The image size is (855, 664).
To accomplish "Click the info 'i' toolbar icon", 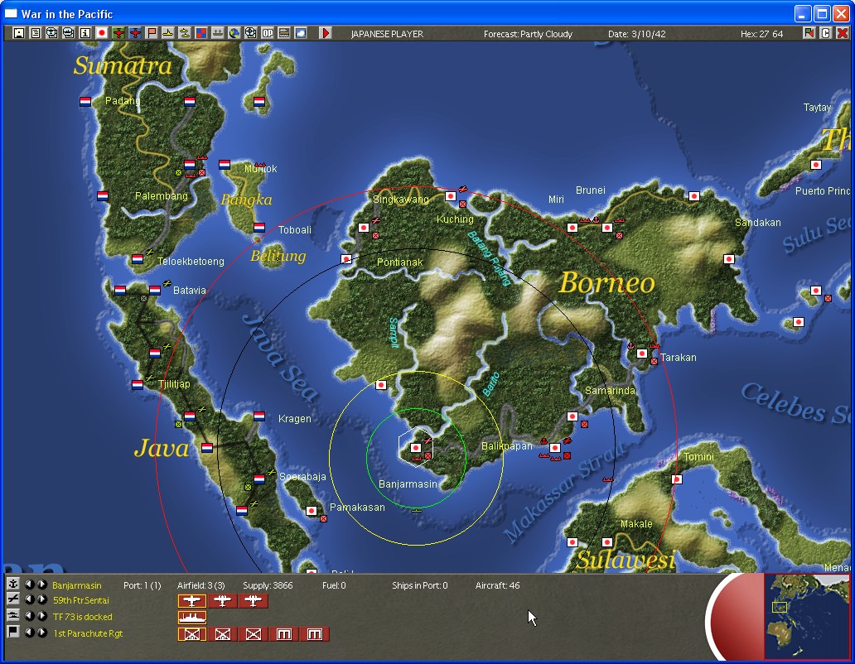I will click(85, 33).
